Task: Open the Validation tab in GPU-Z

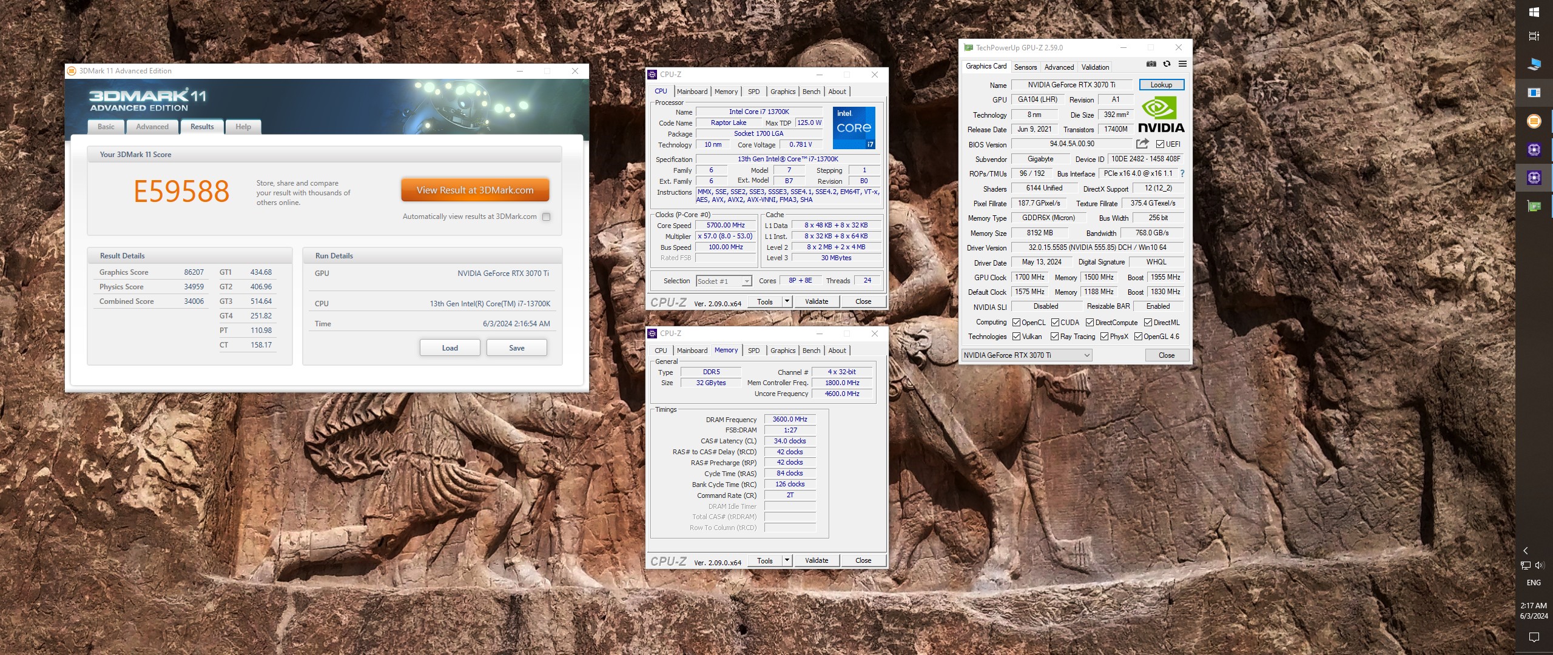Action: click(1095, 67)
